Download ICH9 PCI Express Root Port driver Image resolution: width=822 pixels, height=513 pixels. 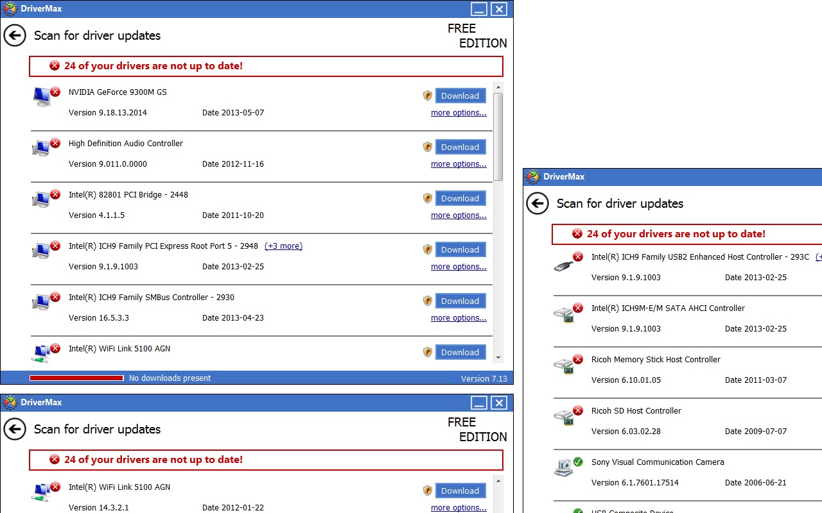(x=460, y=249)
